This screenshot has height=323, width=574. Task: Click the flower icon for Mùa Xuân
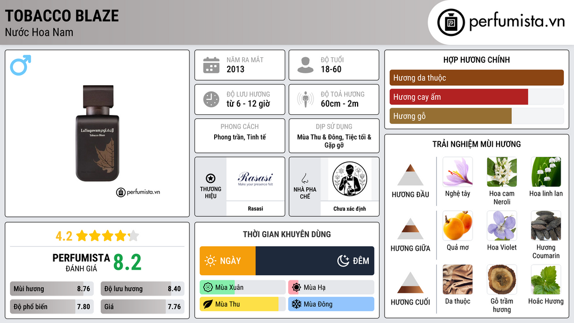pyautogui.click(x=208, y=288)
